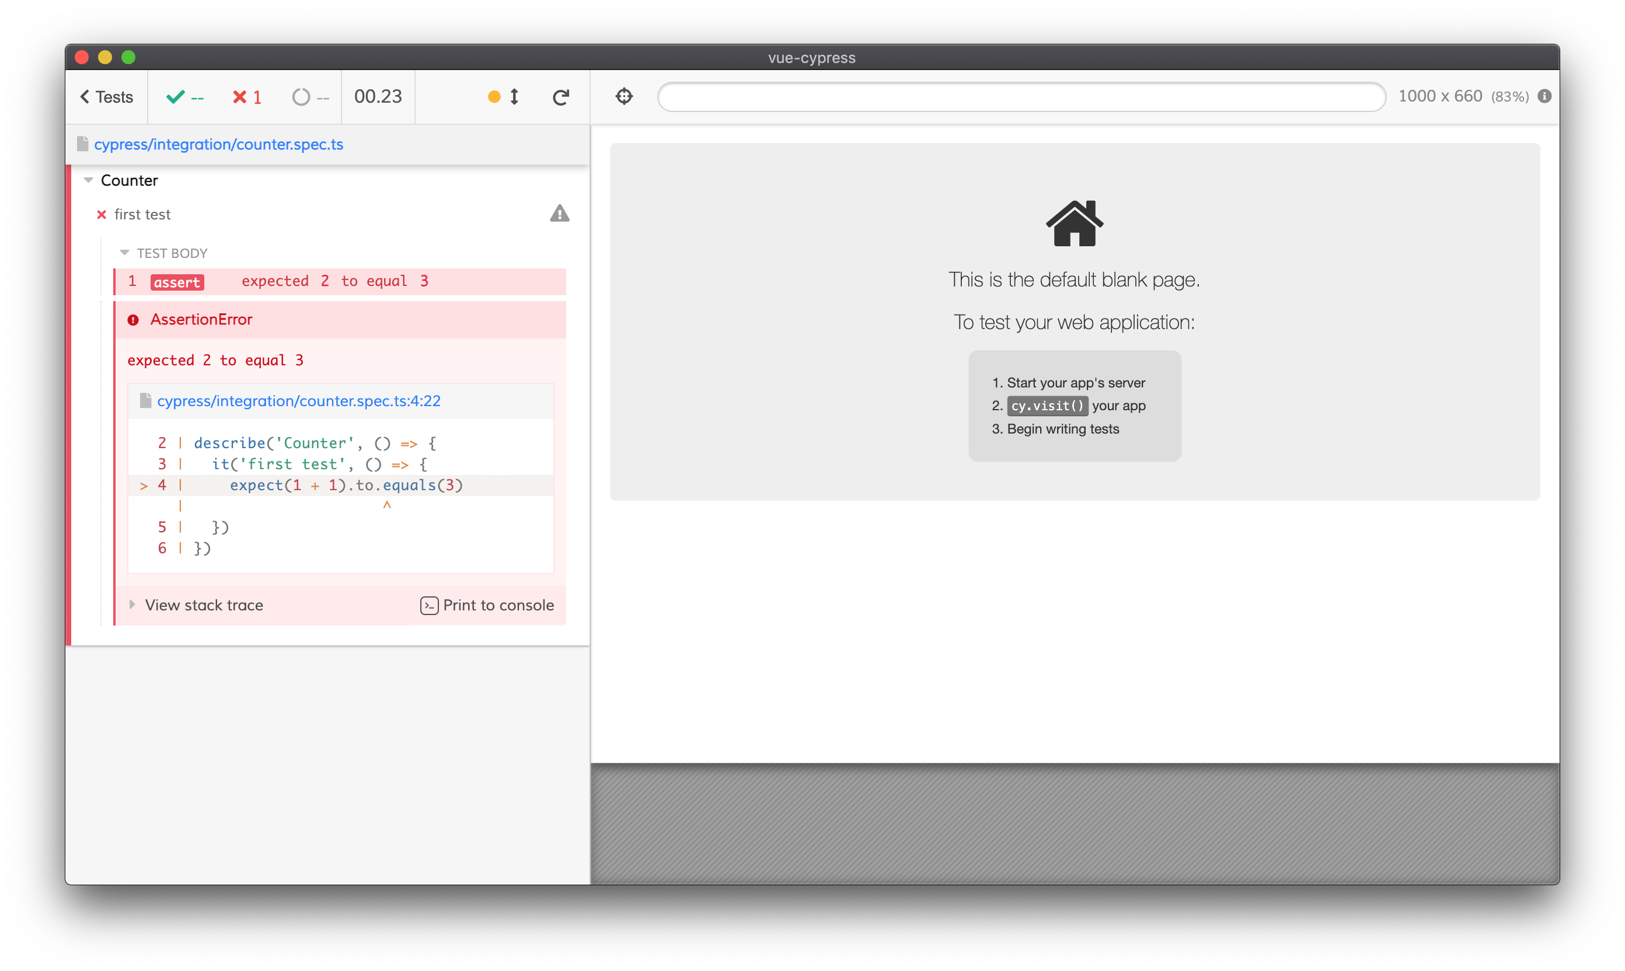This screenshot has height=971, width=1625.
Task: Click Print to console
Action: point(487,605)
